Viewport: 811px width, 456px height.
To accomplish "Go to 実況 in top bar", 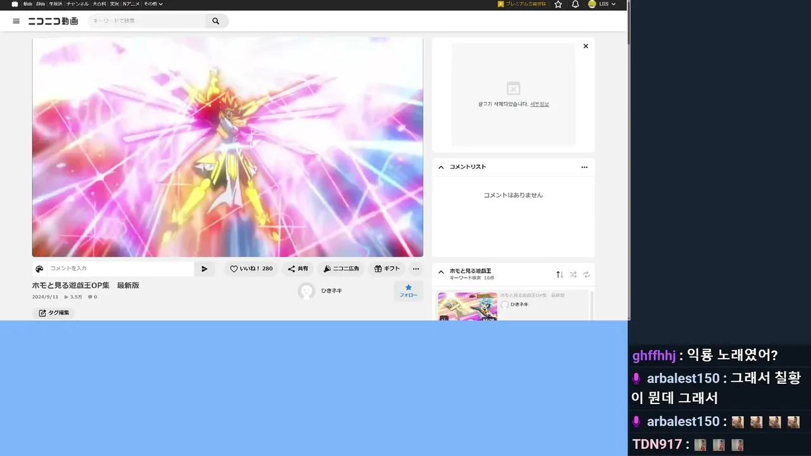I will (115, 4).
